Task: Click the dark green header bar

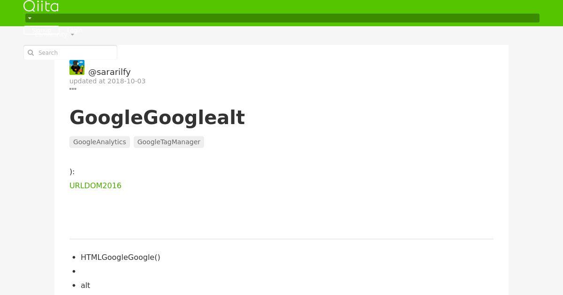Action: tap(282, 18)
